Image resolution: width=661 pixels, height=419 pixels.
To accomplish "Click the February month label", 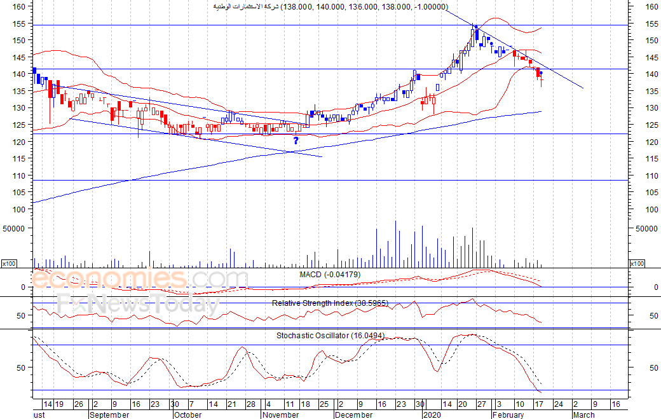I will pos(508,415).
